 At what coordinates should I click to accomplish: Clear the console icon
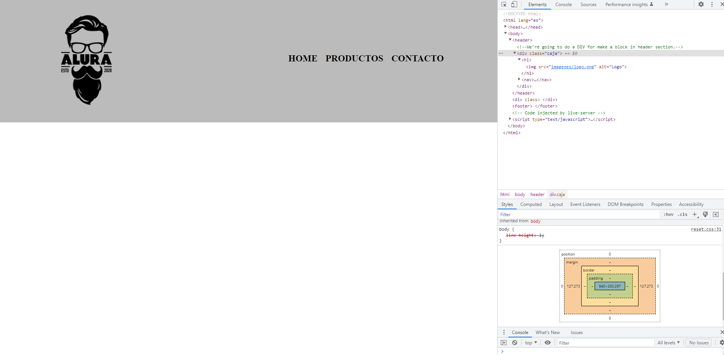[514, 343]
